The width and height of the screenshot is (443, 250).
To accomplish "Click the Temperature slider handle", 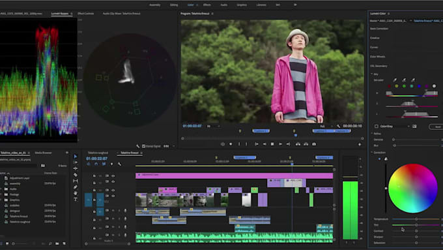I will (416, 219).
